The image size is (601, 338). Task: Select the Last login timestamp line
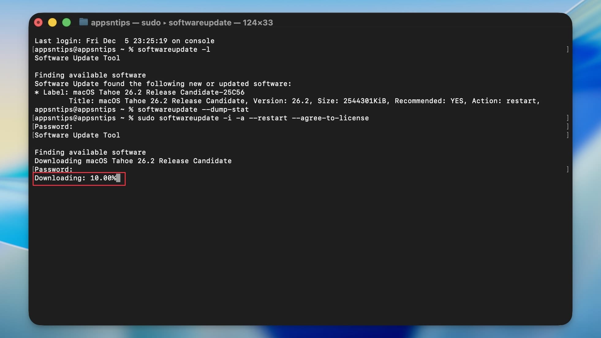tap(124, 41)
